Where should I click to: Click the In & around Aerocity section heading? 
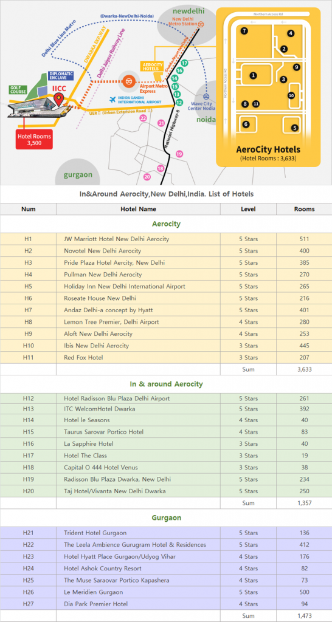pos(166,384)
